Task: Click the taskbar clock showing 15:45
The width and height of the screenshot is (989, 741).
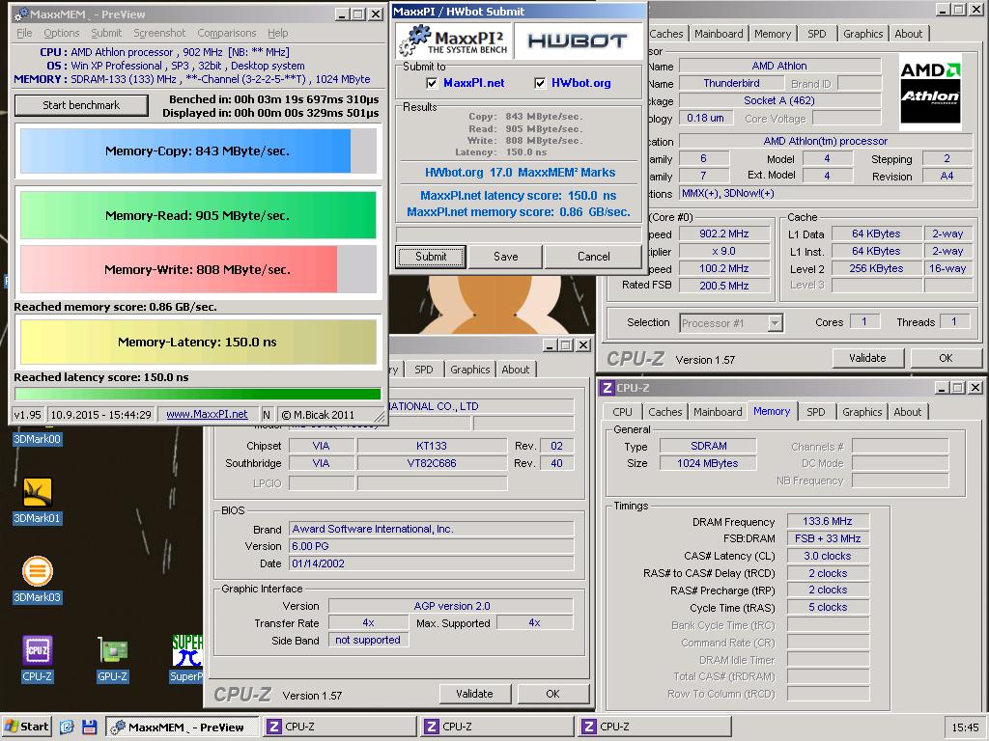Action: [965, 727]
